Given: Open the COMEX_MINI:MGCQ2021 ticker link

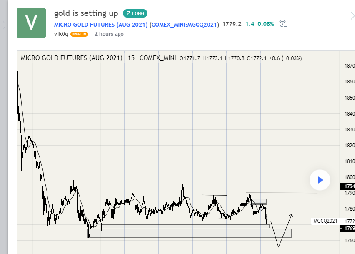Looking at the screenshot, I should tap(185, 24).
